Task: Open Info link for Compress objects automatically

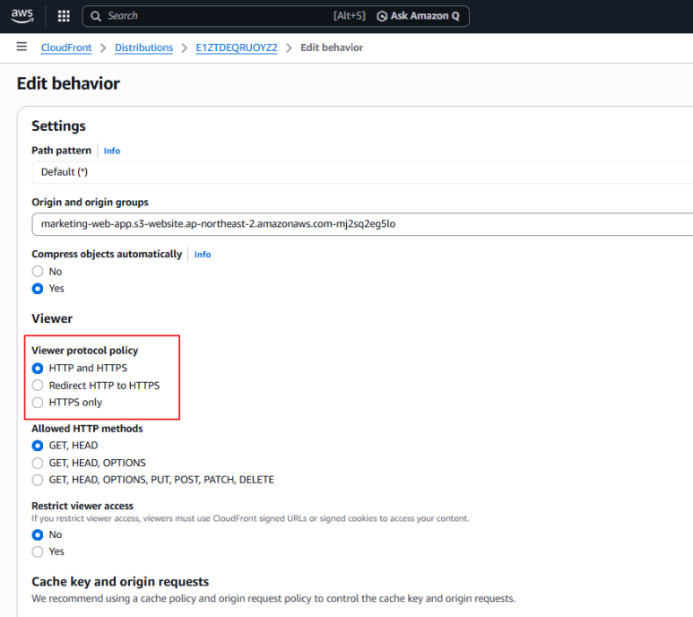Action: (x=203, y=254)
